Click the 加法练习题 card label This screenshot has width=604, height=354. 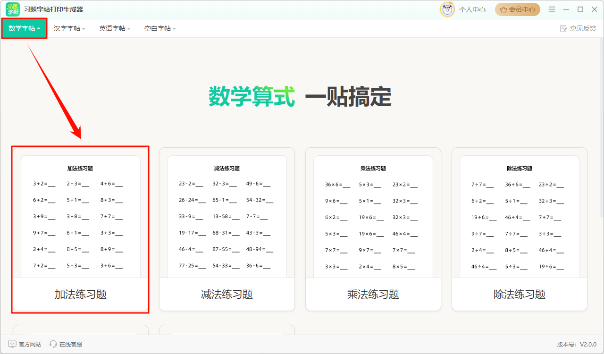point(81,295)
